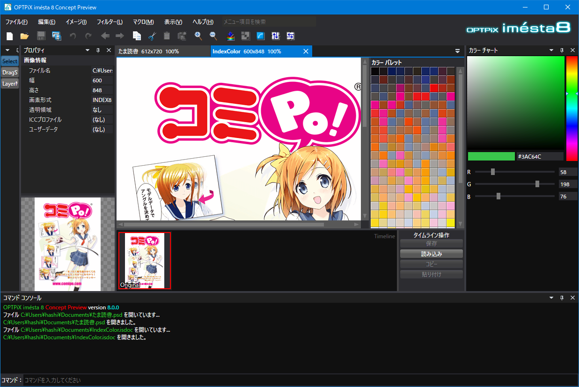Redo using the toolbar arrow
The height and width of the screenshot is (387, 579).
pyautogui.click(x=88, y=36)
